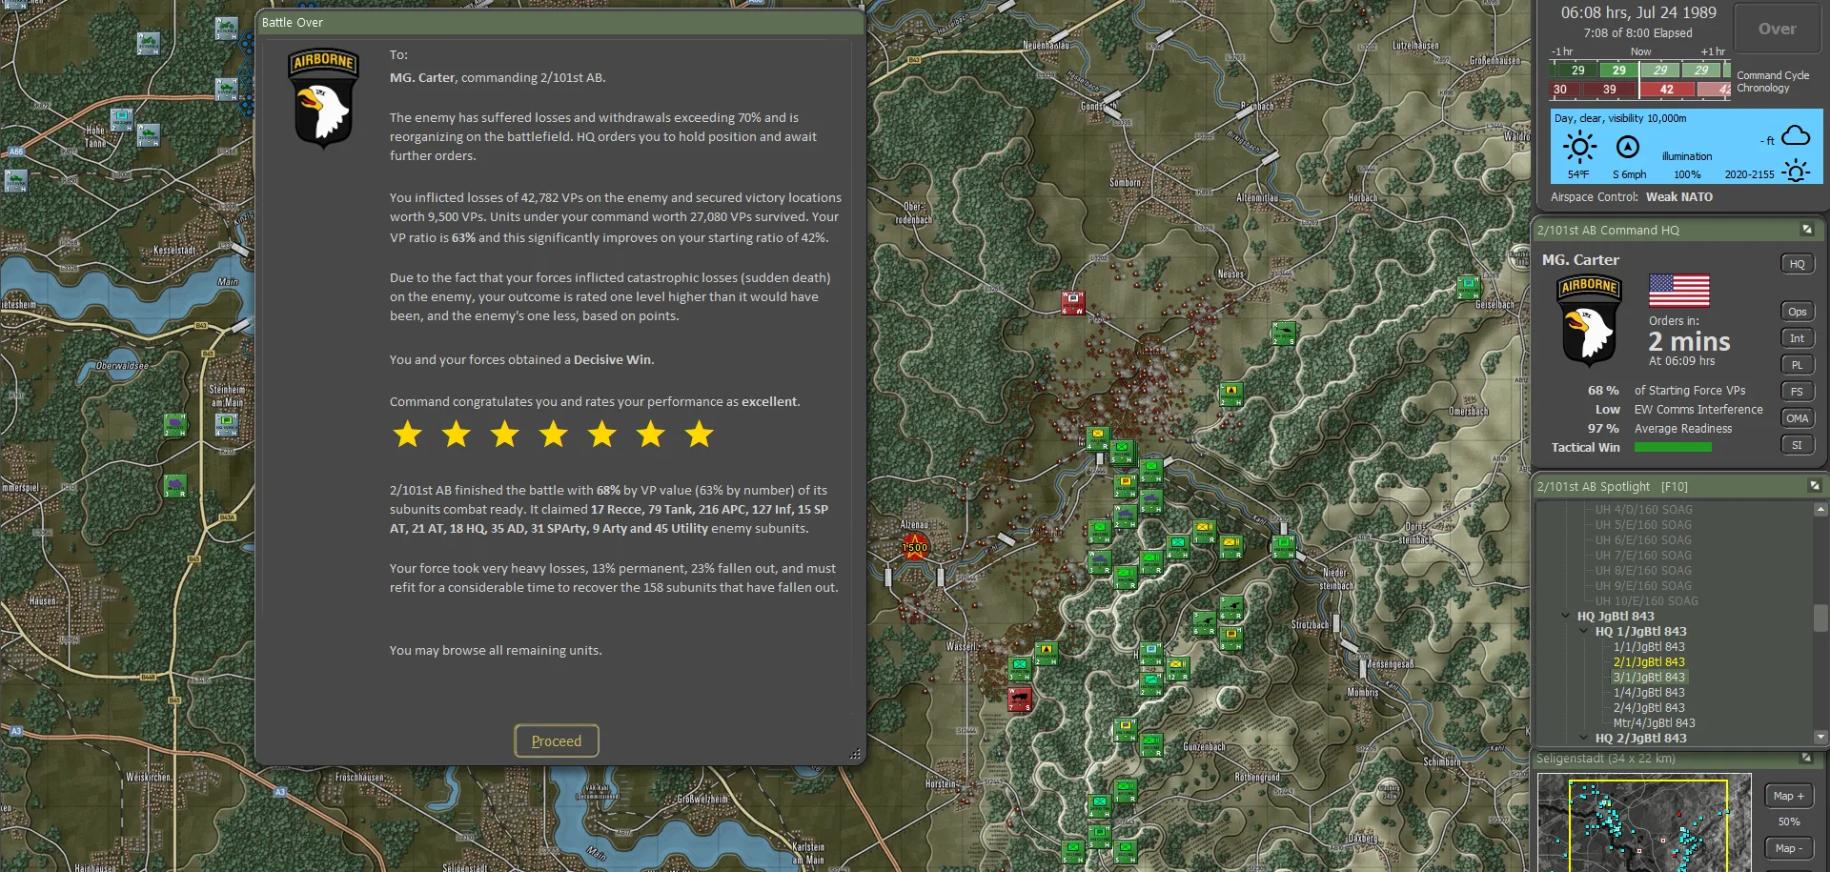Click the Proceed button in Battle Over dialog
This screenshot has height=872, width=1830.
pos(557,740)
